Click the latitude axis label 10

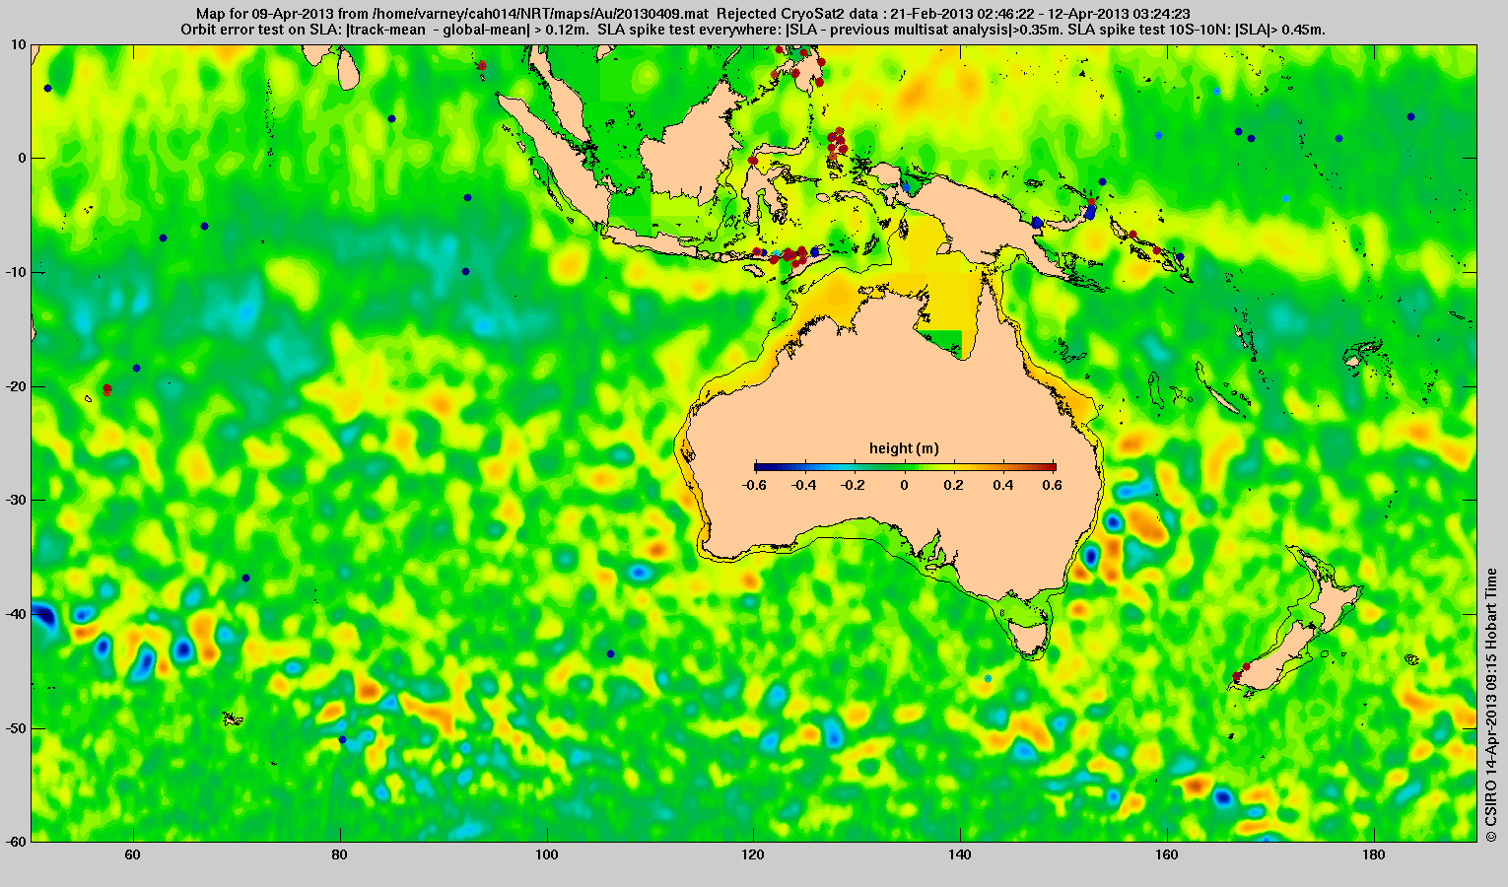(19, 44)
